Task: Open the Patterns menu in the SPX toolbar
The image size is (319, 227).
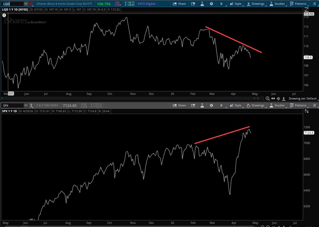Action: (298, 105)
